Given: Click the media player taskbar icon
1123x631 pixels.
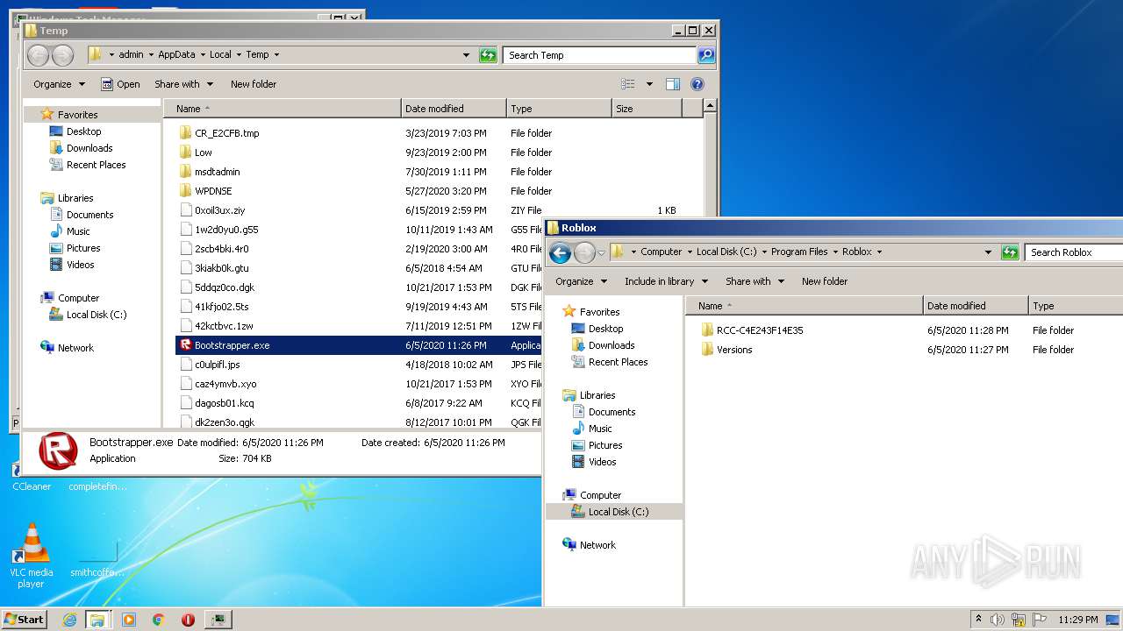Looking at the screenshot, I should tap(129, 620).
